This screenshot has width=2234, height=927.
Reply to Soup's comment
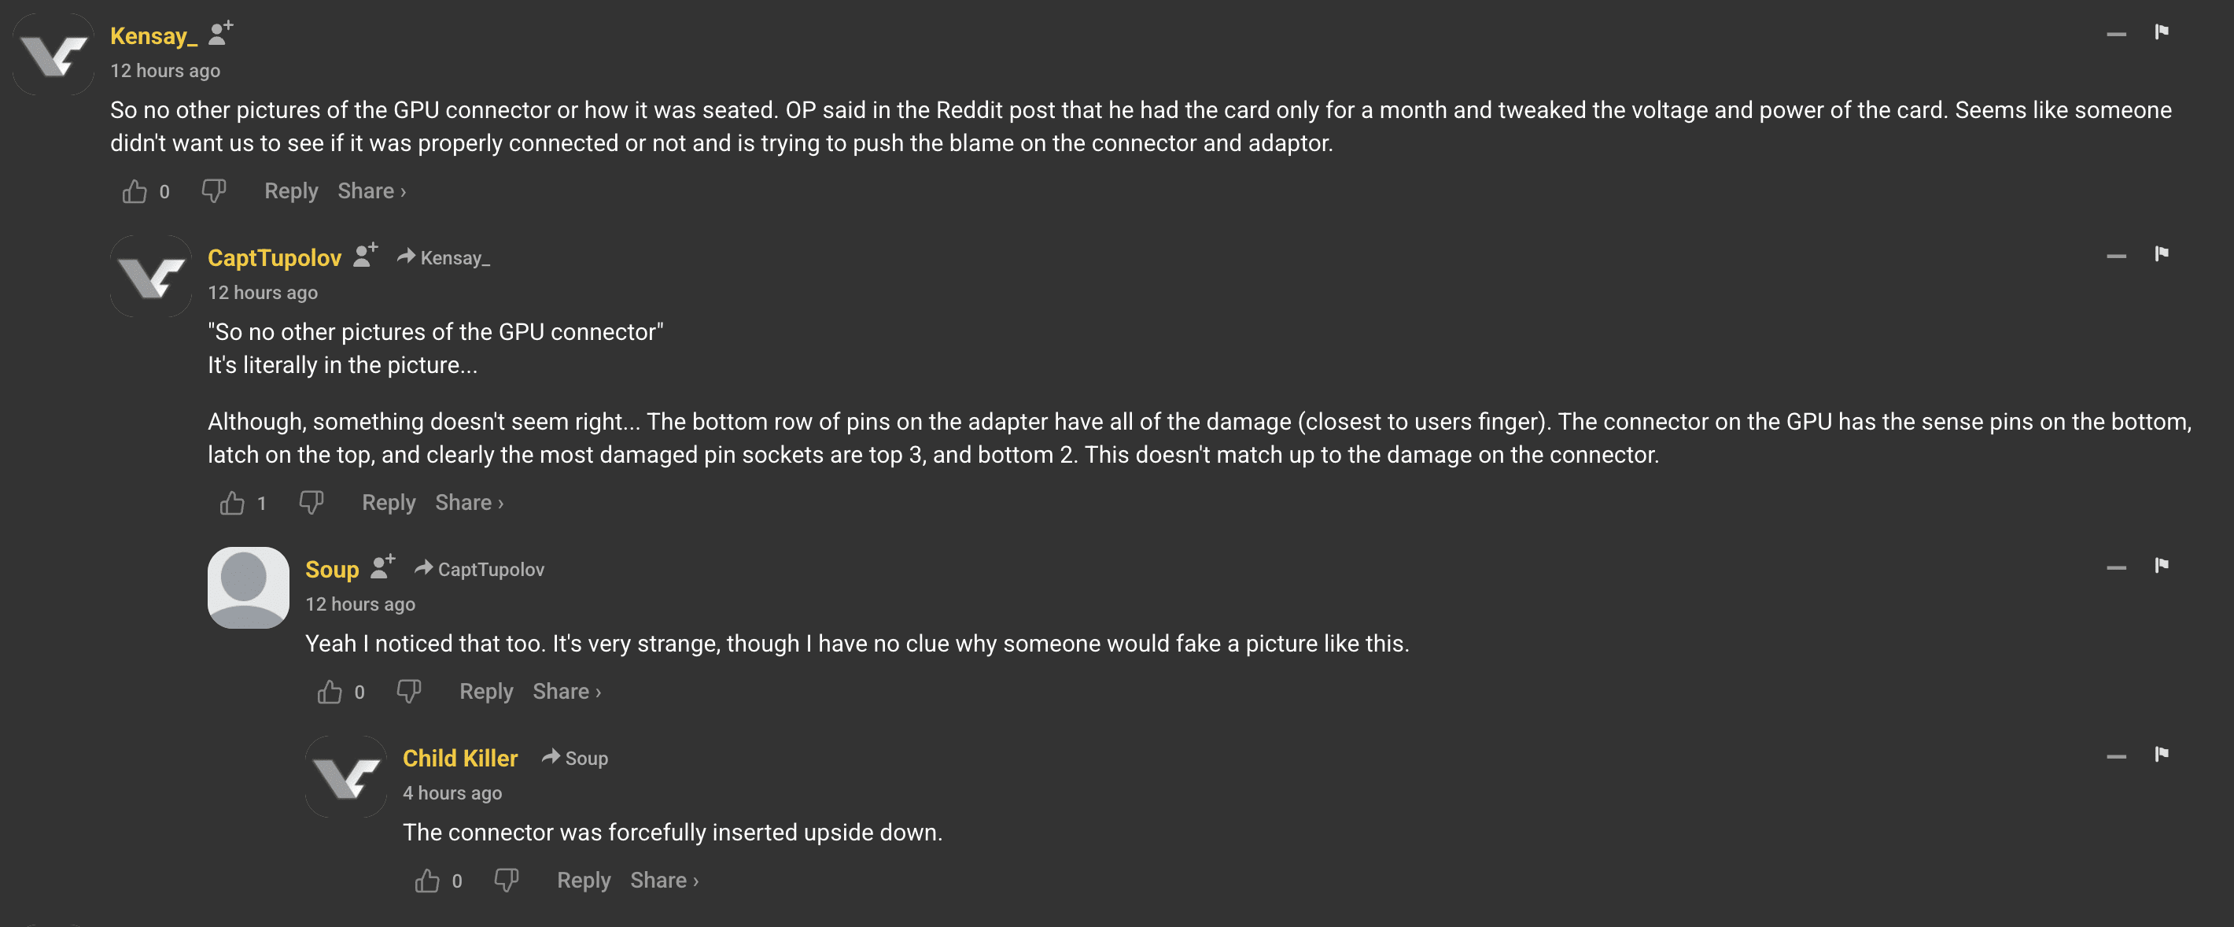[485, 692]
